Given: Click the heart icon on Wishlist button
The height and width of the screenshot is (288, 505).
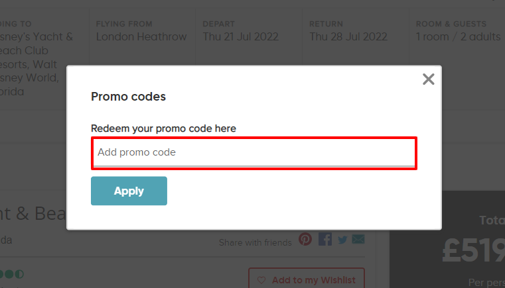Looking at the screenshot, I should [261, 280].
